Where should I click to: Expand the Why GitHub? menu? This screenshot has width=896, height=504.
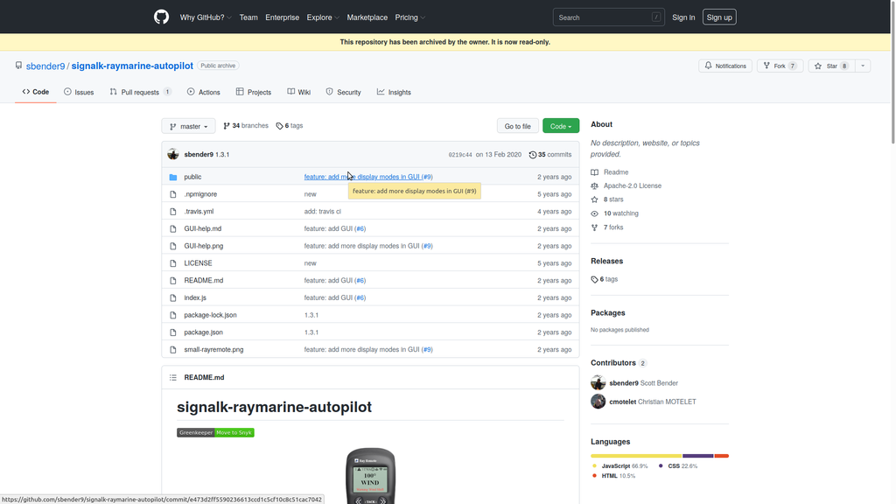(x=206, y=17)
